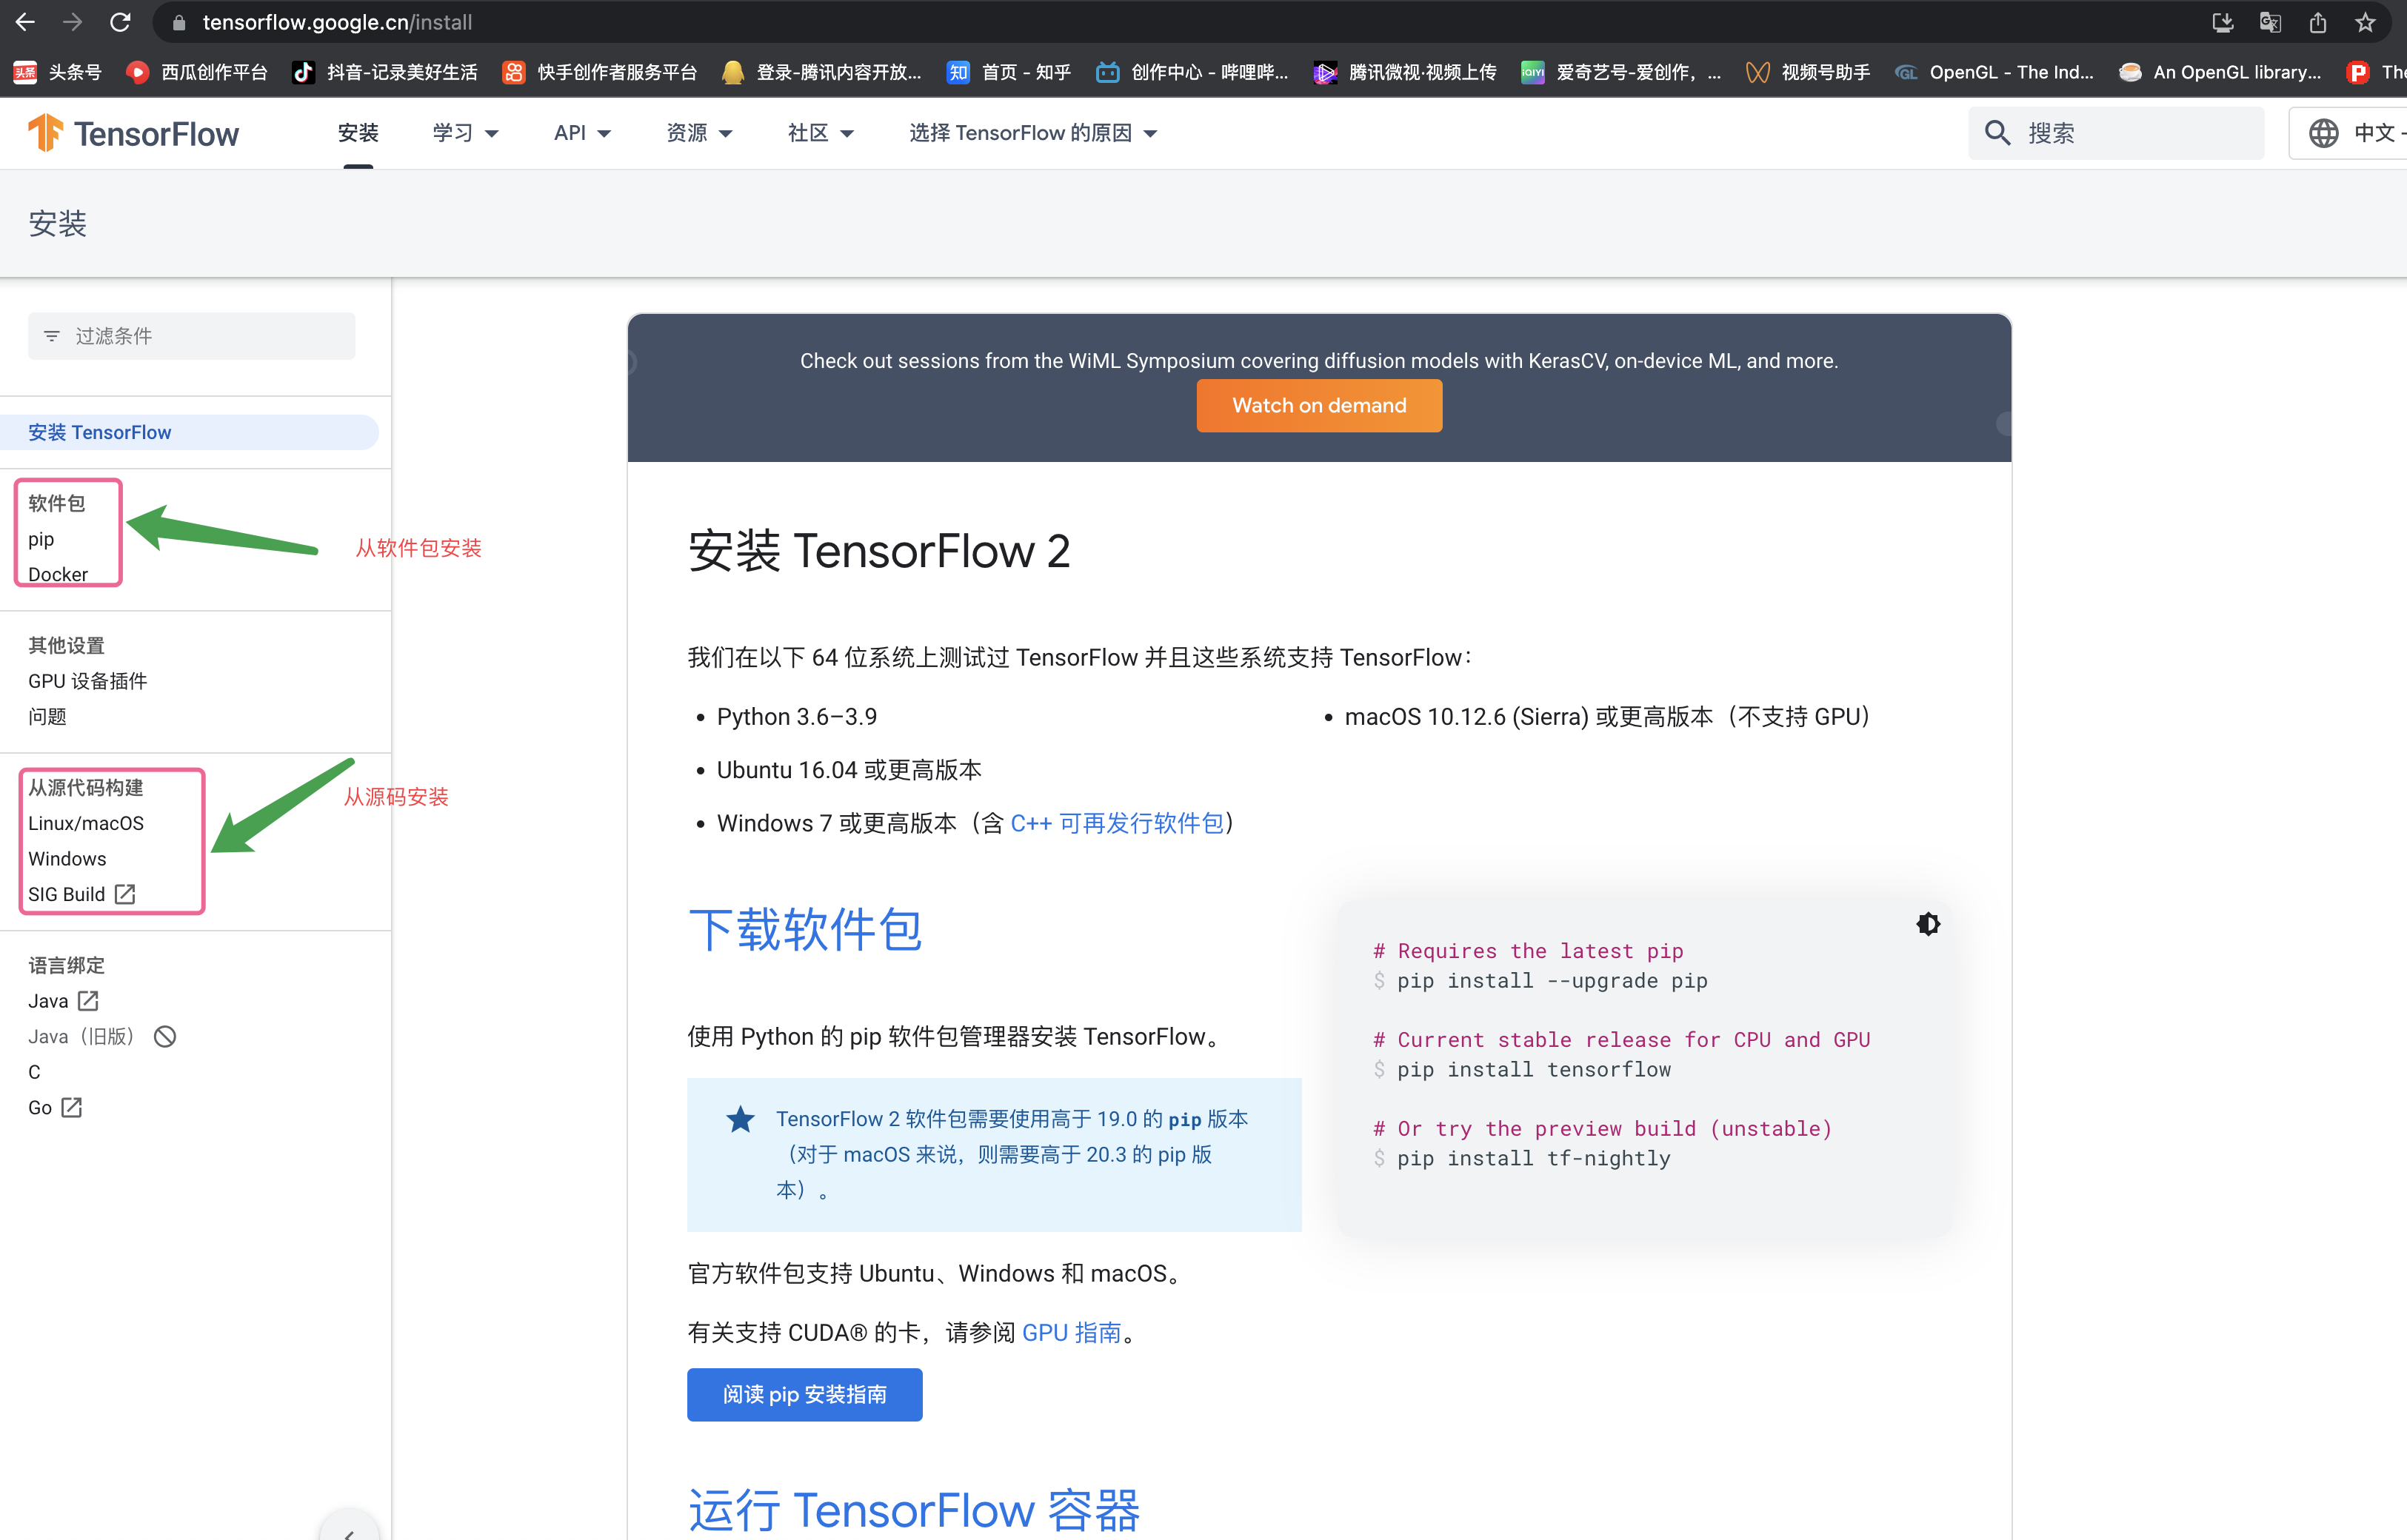Viewport: 2407px width, 1540px height.
Task: Open GPU 指南 link
Action: pos(1071,1333)
